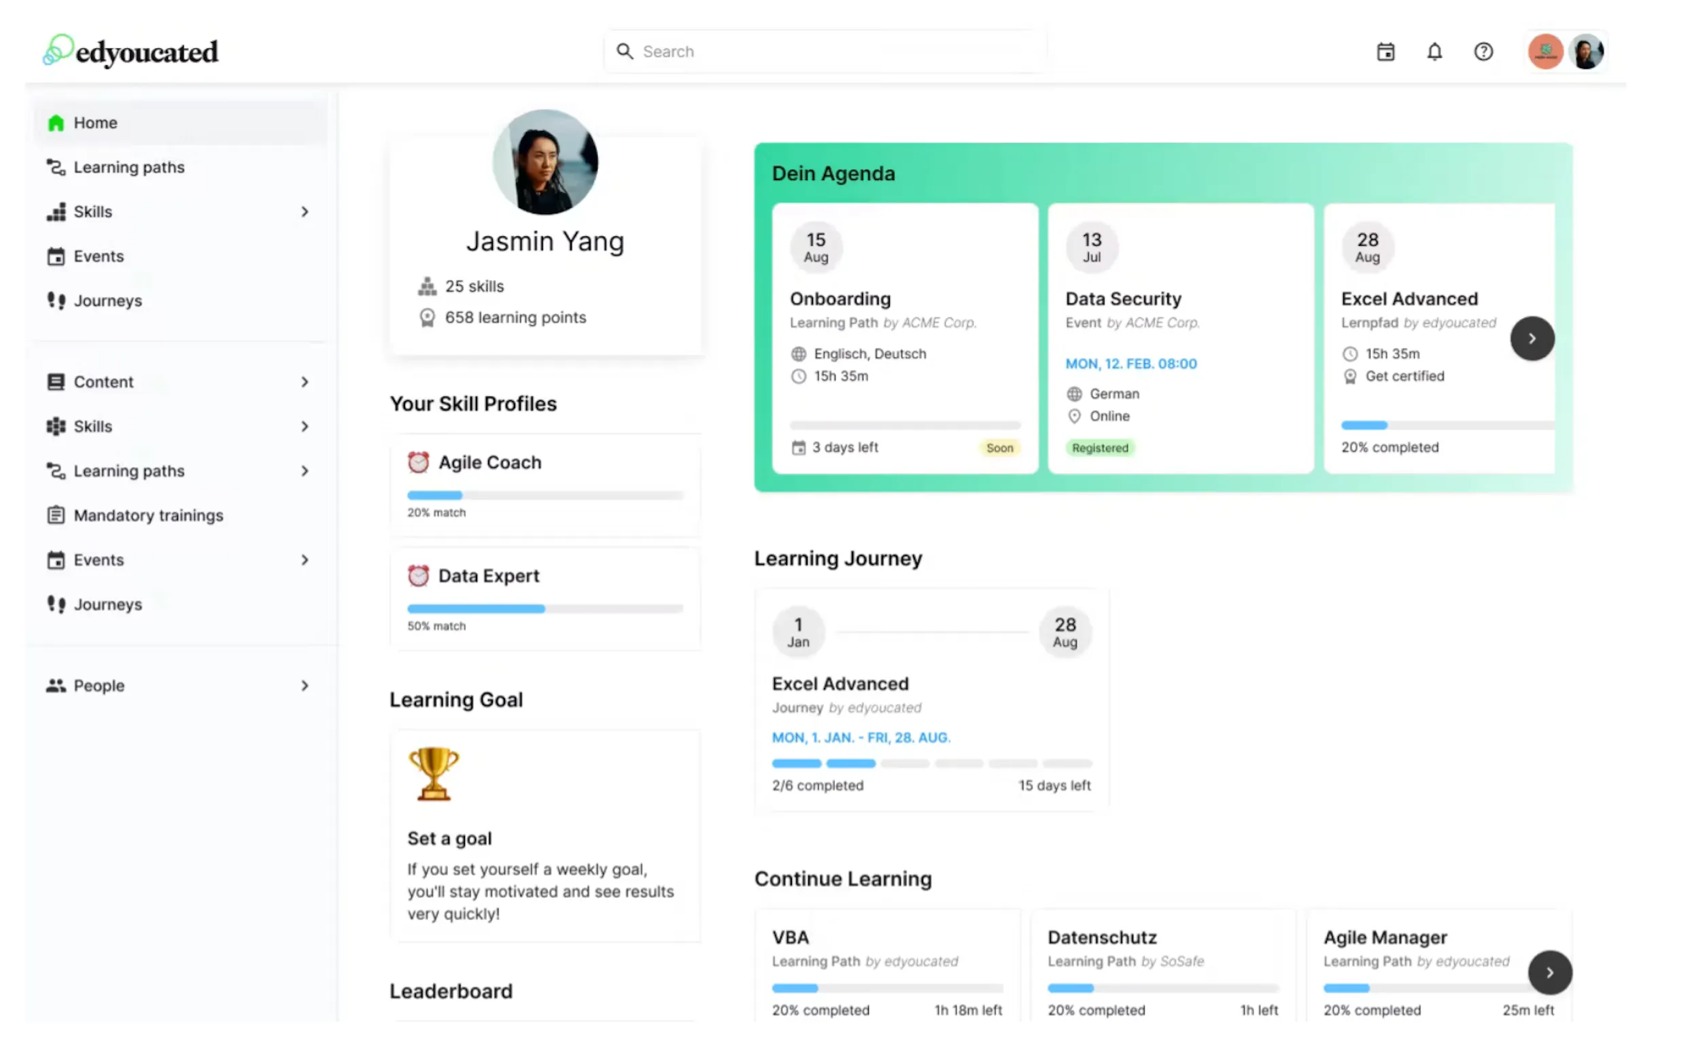Click into the Search field
1692x1042 pixels.
[x=825, y=52]
